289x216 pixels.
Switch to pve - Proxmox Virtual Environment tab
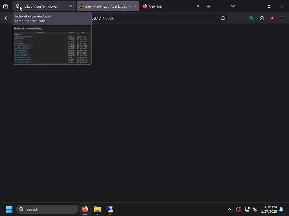108,6
